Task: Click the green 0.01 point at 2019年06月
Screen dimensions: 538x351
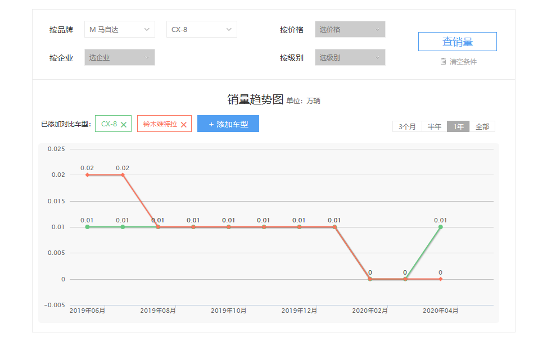Action: coord(87,227)
